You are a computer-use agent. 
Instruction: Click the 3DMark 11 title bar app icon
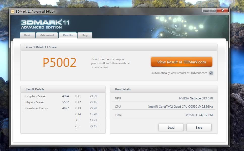click(12, 12)
